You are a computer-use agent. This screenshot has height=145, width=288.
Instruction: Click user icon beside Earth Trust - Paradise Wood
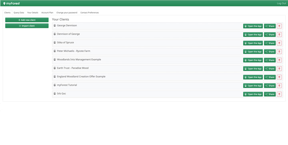point(54,68)
